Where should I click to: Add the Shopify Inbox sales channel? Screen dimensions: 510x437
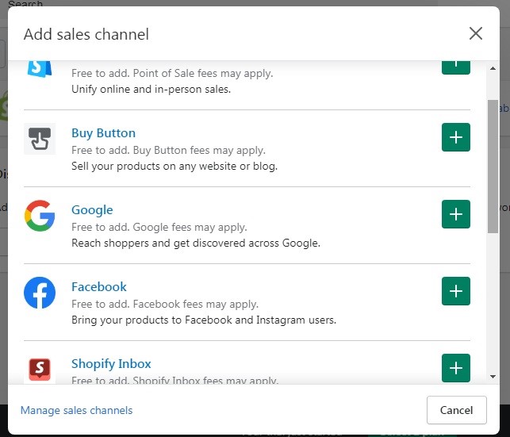coord(456,368)
